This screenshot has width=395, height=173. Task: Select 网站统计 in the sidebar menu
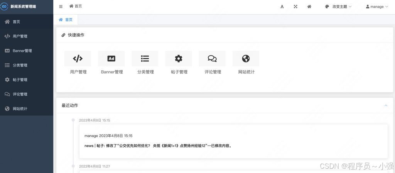[x=27, y=109]
